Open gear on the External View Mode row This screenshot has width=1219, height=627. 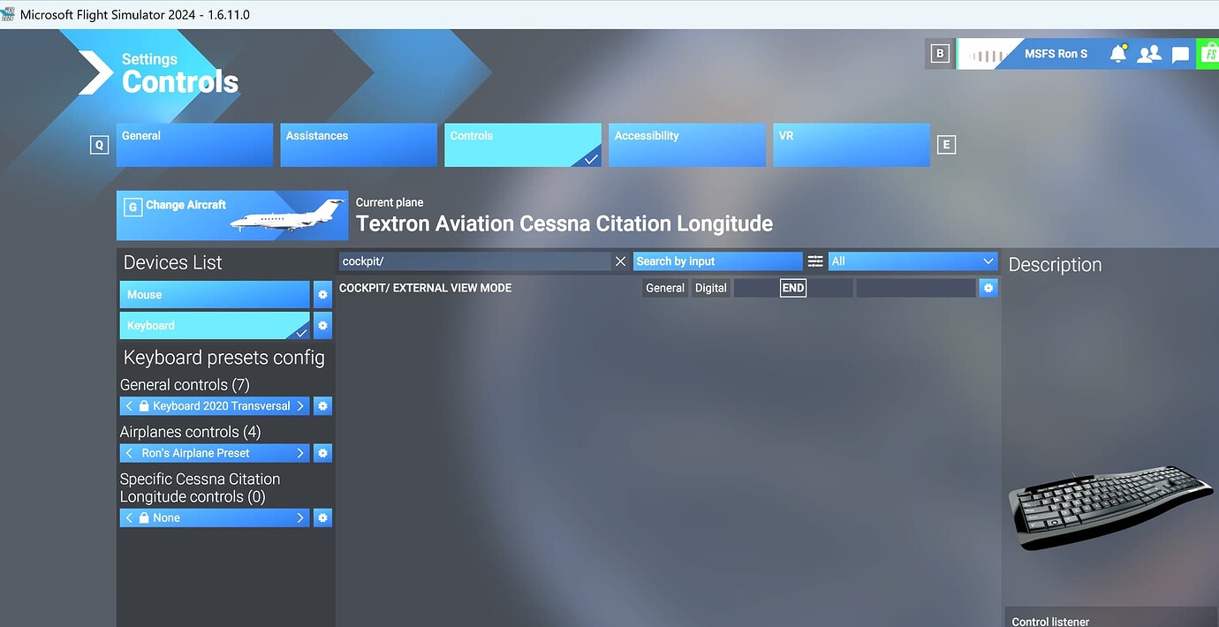click(x=988, y=288)
